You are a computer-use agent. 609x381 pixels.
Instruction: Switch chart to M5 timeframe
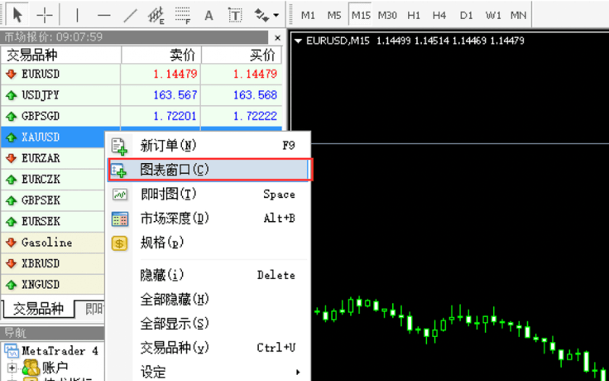[x=334, y=15]
